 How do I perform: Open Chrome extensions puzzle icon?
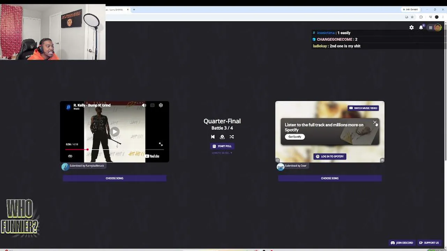click(421, 17)
